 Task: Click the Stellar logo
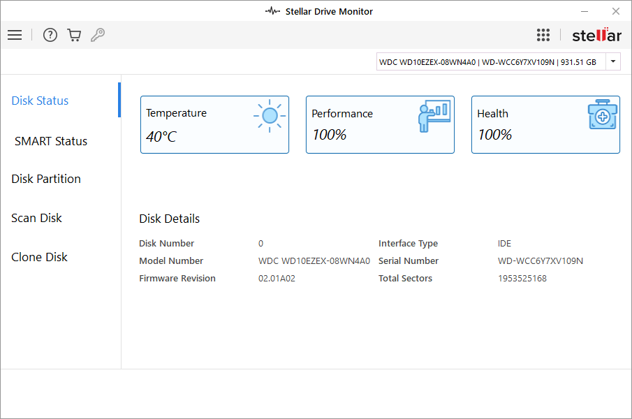pyautogui.click(x=596, y=36)
